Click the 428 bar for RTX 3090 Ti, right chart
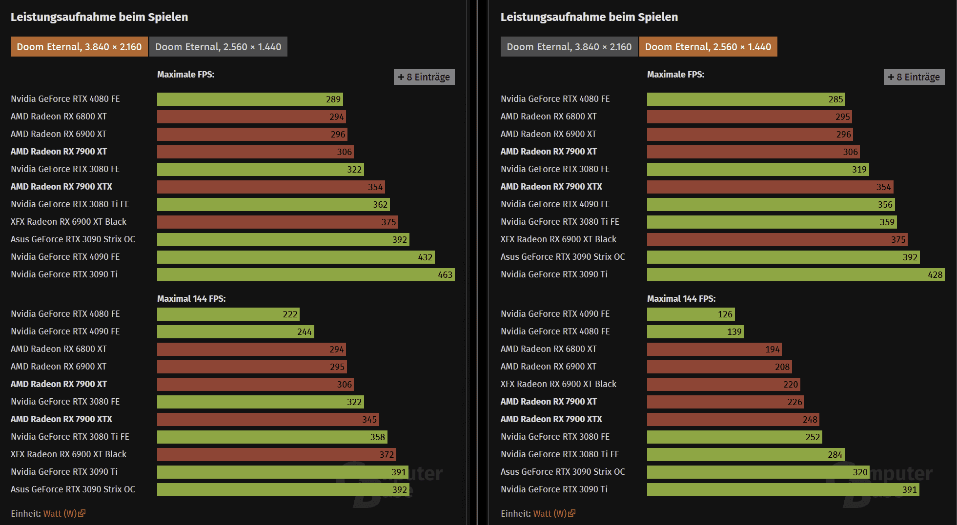Image resolution: width=957 pixels, height=525 pixels. pyautogui.click(x=796, y=274)
